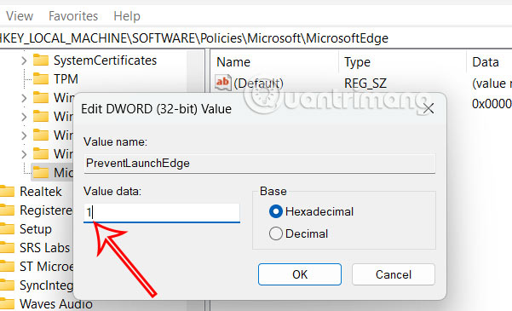
Task: Select the Decimal base option
Action: (298, 233)
